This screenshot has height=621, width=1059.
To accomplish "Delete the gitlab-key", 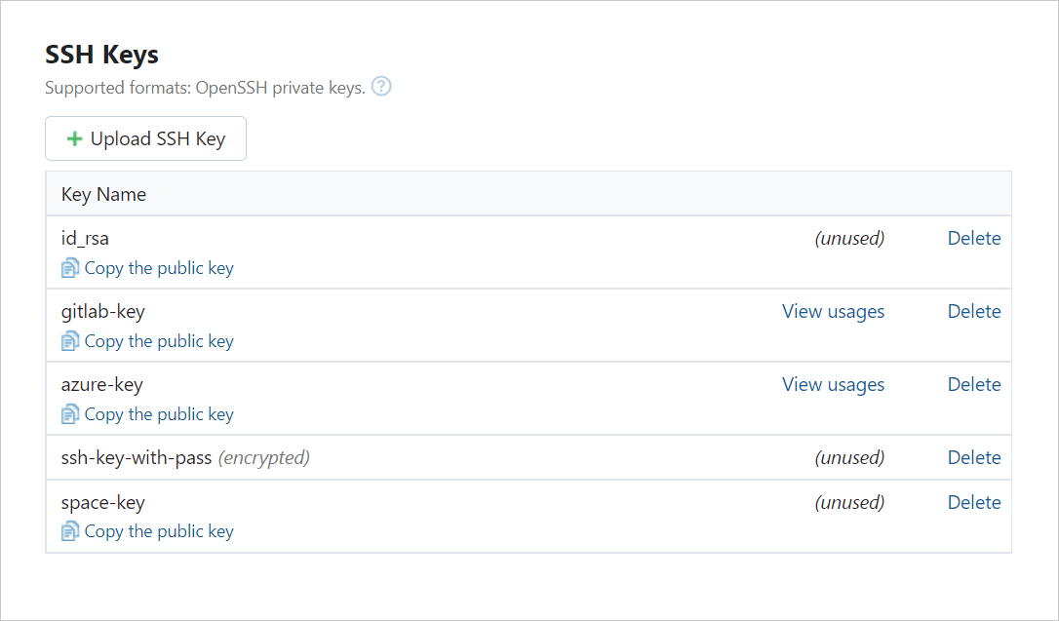I will click(x=974, y=311).
